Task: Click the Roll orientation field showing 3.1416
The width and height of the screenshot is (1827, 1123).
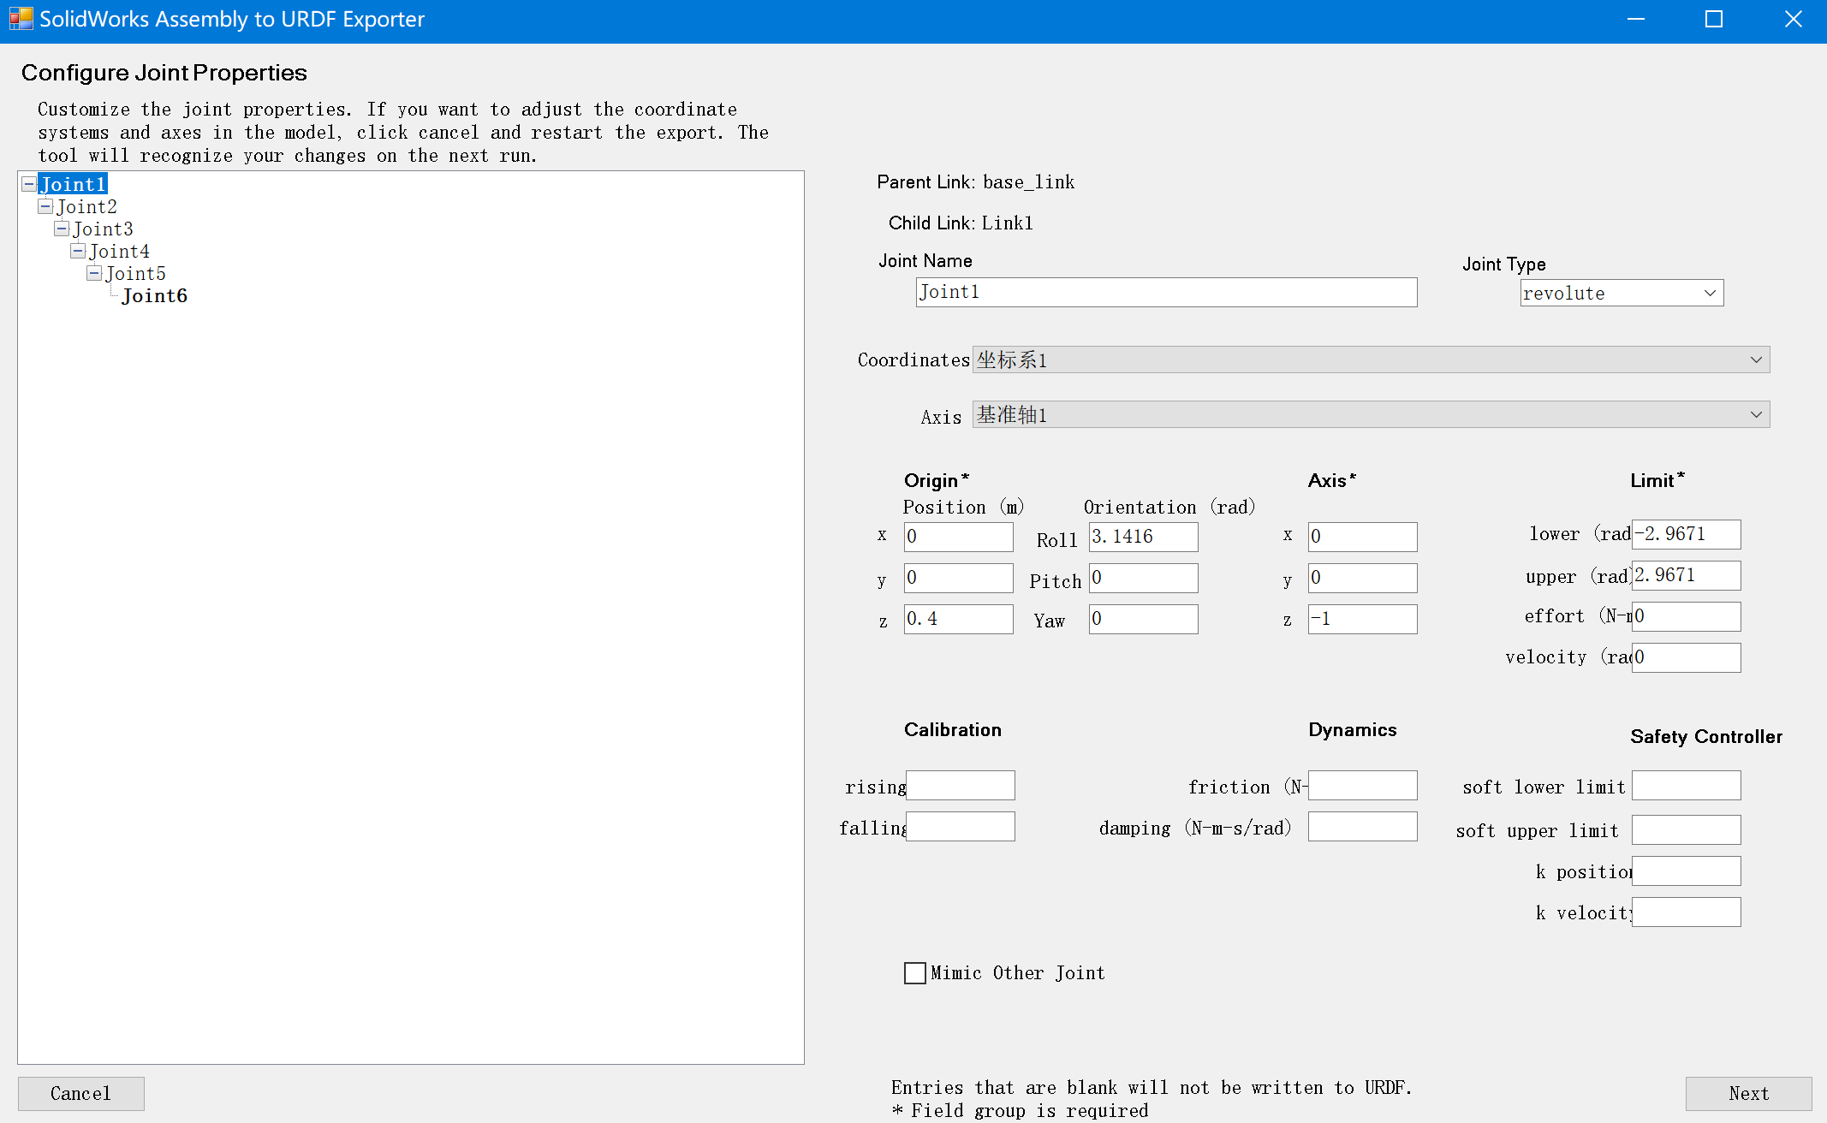Action: click(x=1142, y=537)
